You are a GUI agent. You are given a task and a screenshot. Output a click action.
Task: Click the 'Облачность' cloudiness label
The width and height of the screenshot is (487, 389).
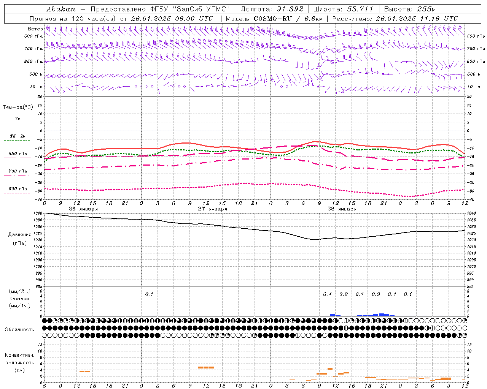click(19, 329)
